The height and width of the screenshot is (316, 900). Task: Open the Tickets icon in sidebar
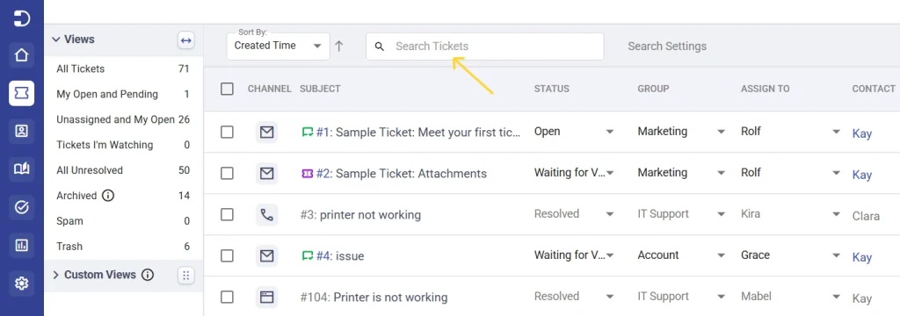[21, 93]
